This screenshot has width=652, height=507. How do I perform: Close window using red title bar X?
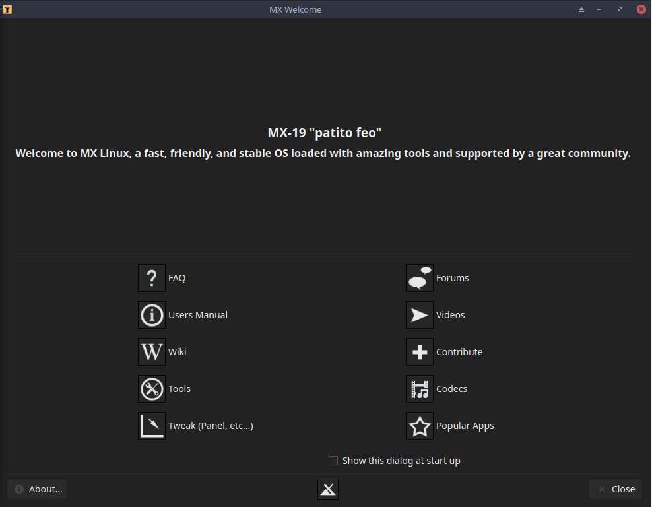641,9
